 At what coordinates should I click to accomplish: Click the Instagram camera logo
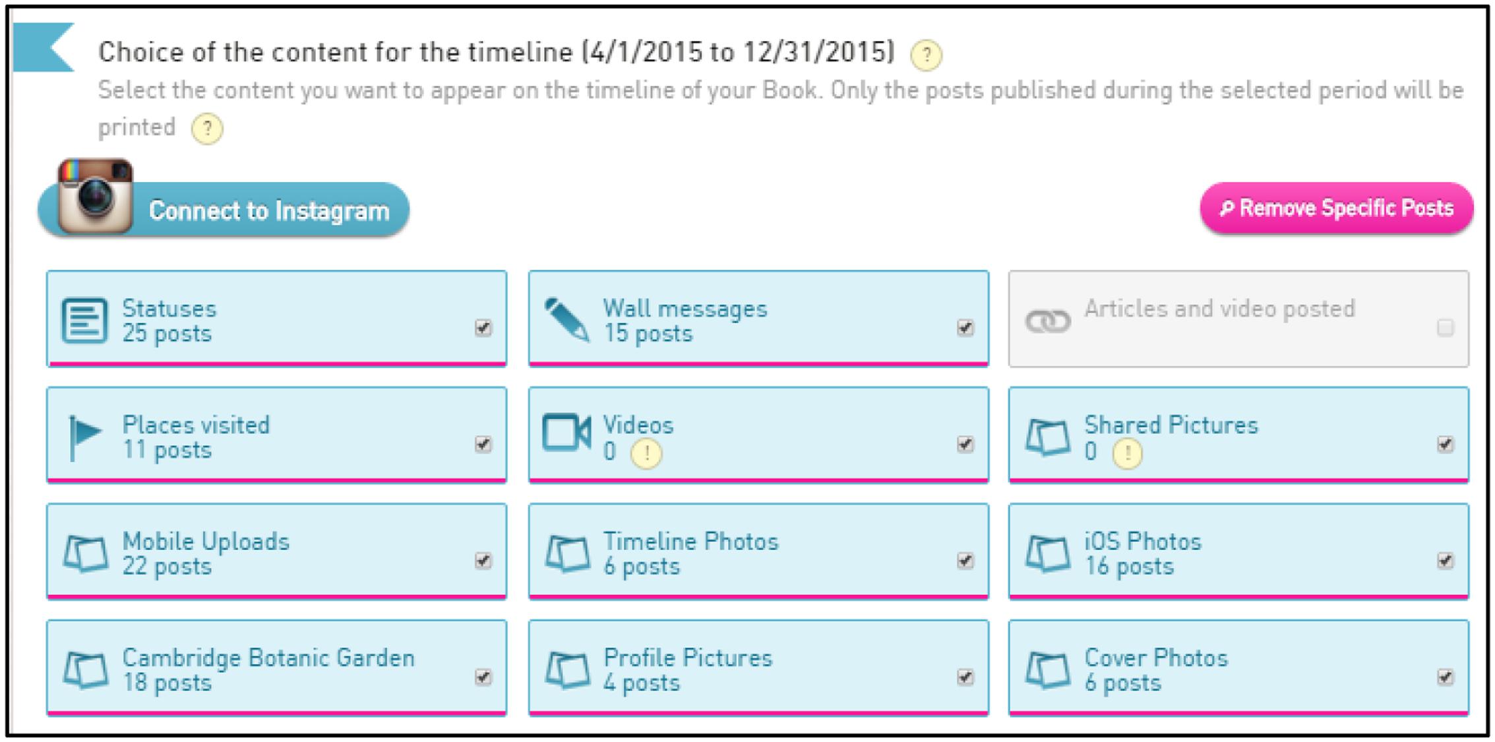pyautogui.click(x=96, y=196)
